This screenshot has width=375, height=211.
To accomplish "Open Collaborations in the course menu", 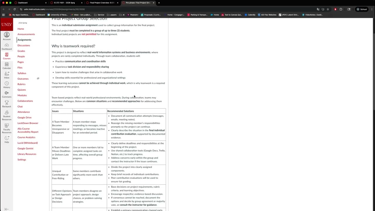I will [x=25, y=101].
